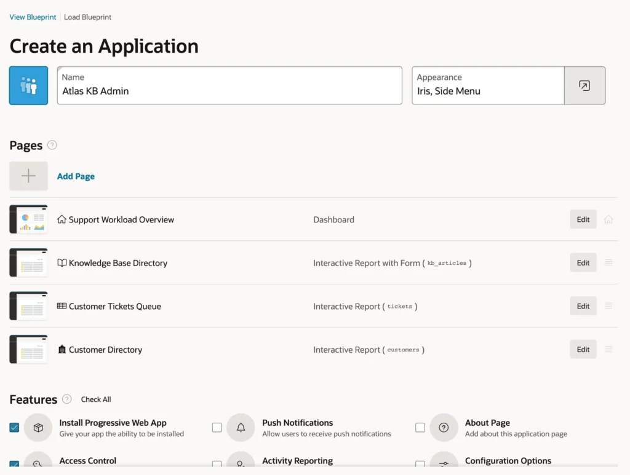Open the Appearance settings popup icon
The image size is (630, 475).
[x=584, y=85]
